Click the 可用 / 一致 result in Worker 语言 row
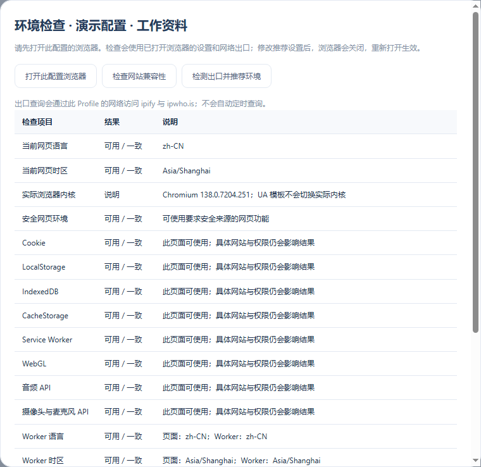 (x=123, y=437)
